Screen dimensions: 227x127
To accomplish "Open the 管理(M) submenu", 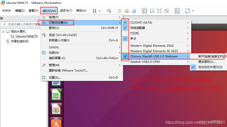I will point(82,65).
